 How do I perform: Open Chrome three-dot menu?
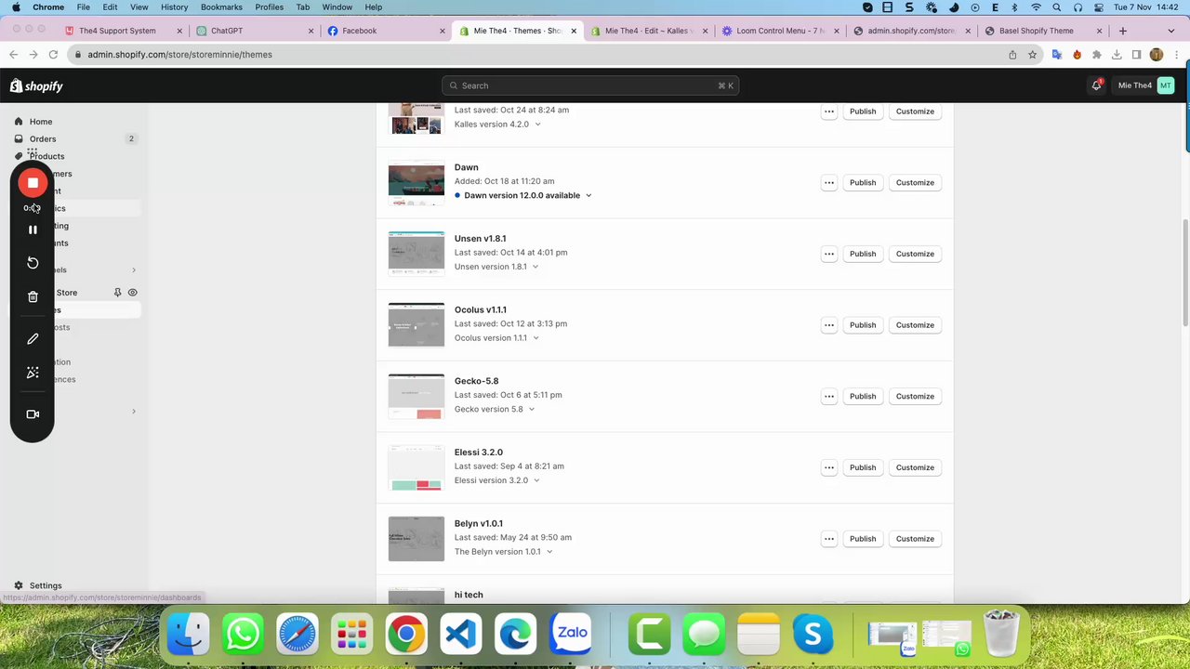(1176, 55)
